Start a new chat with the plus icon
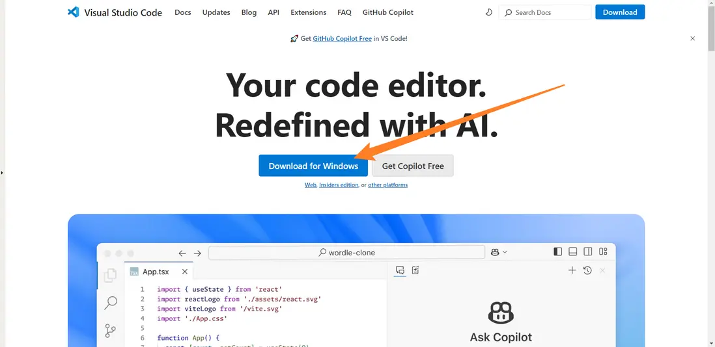Image resolution: width=715 pixels, height=347 pixels. pos(572,270)
